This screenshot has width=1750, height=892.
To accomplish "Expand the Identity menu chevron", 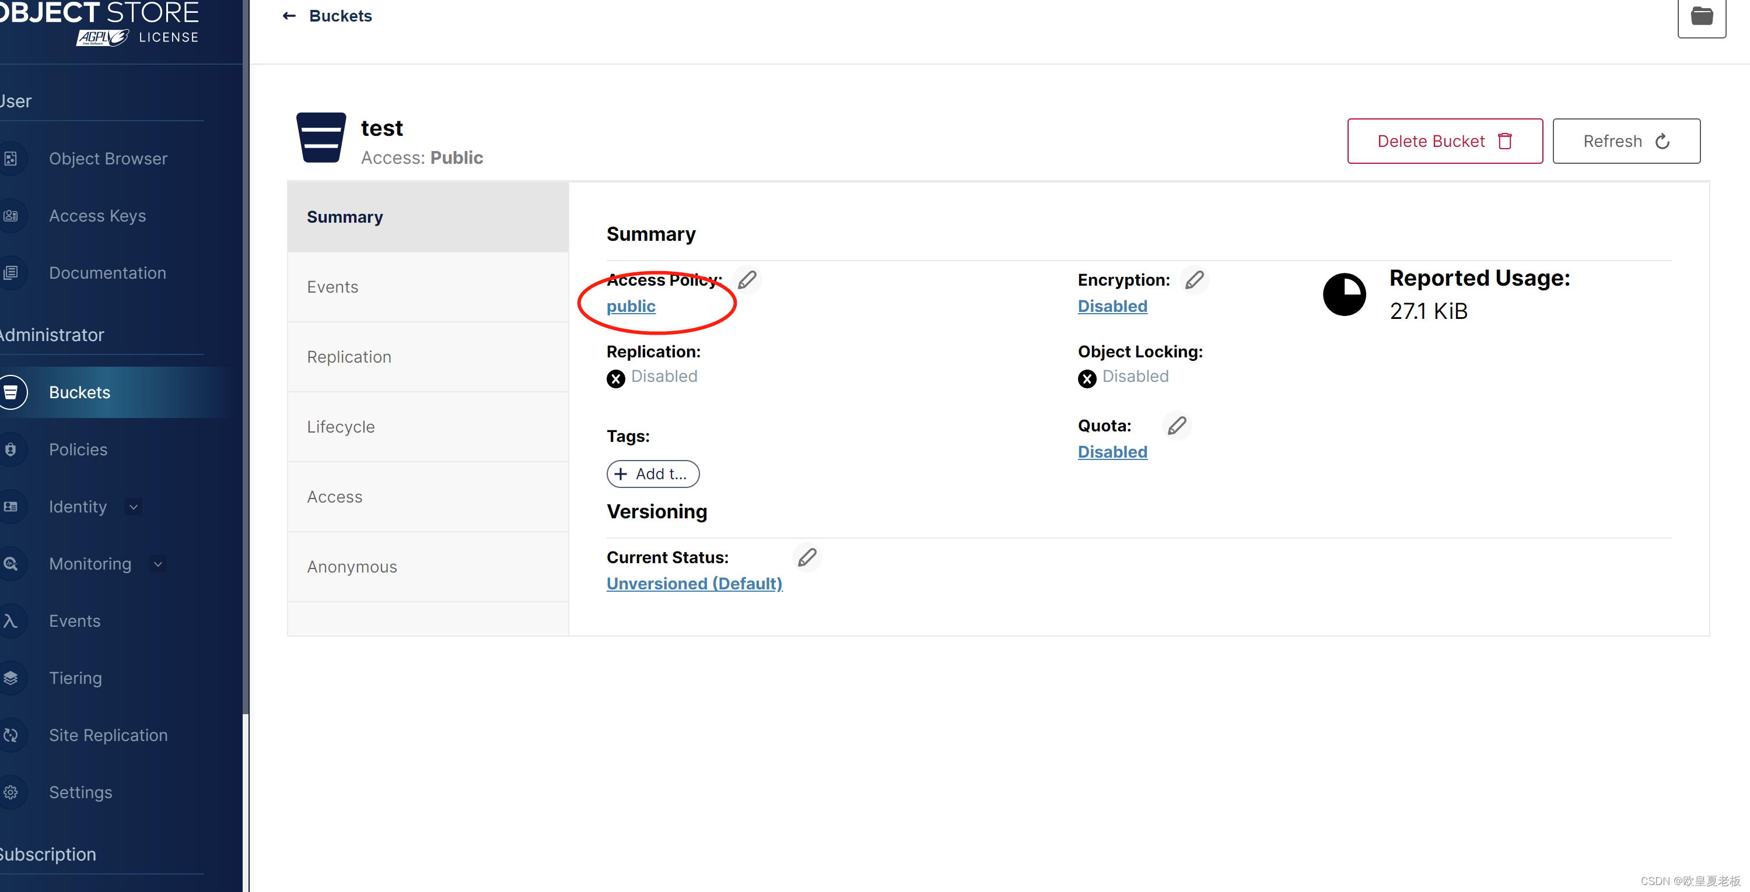I will 134,507.
